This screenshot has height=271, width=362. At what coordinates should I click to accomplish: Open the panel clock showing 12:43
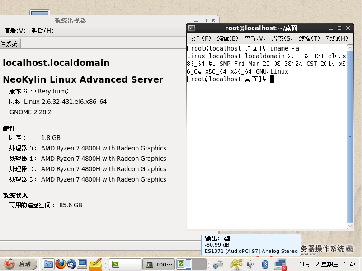pos(349,264)
